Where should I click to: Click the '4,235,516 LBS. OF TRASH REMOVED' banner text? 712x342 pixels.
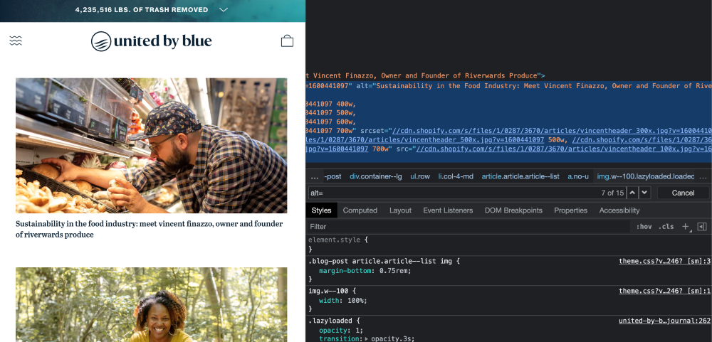pyautogui.click(x=142, y=9)
